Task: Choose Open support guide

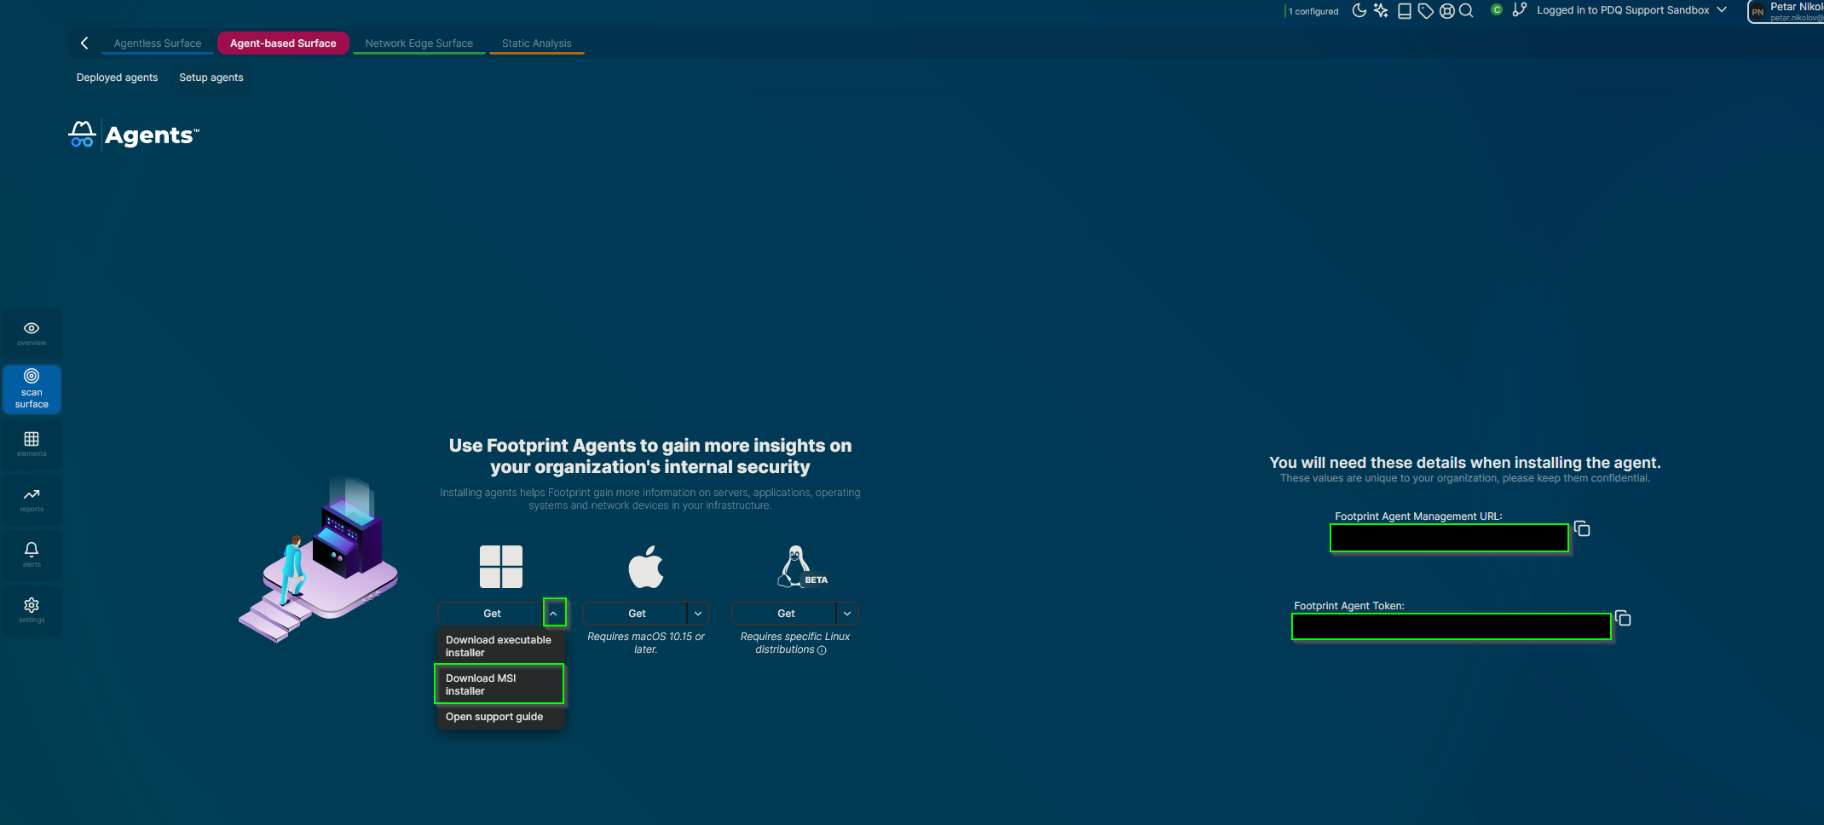Action: point(500,717)
